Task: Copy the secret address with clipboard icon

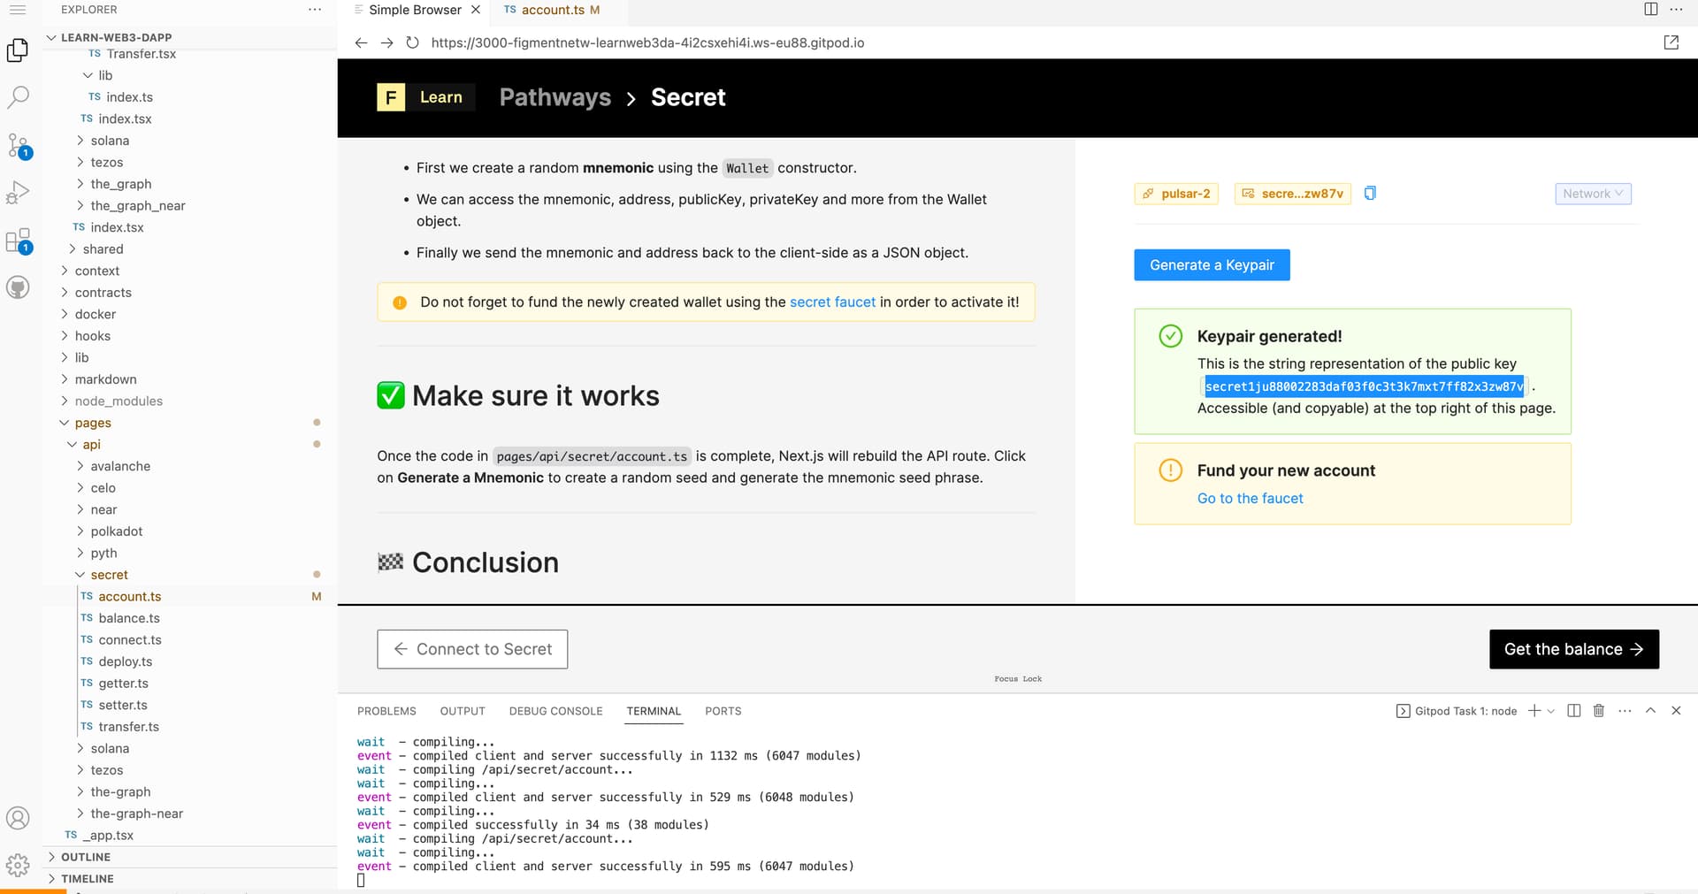Action: coord(1370,193)
